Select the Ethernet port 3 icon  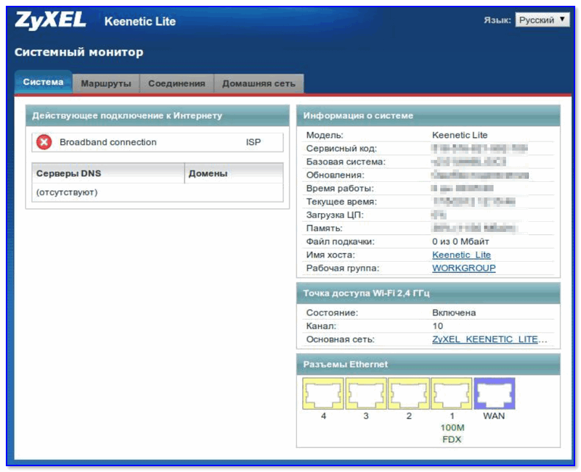[366, 394]
